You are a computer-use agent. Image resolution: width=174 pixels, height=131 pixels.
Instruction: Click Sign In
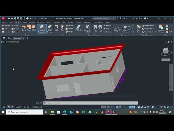click(123, 19)
